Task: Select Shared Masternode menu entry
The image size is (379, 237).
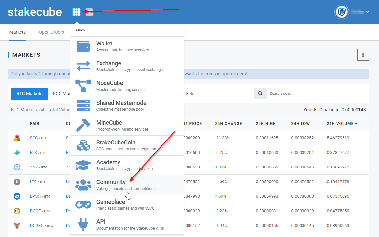Action: click(127, 106)
